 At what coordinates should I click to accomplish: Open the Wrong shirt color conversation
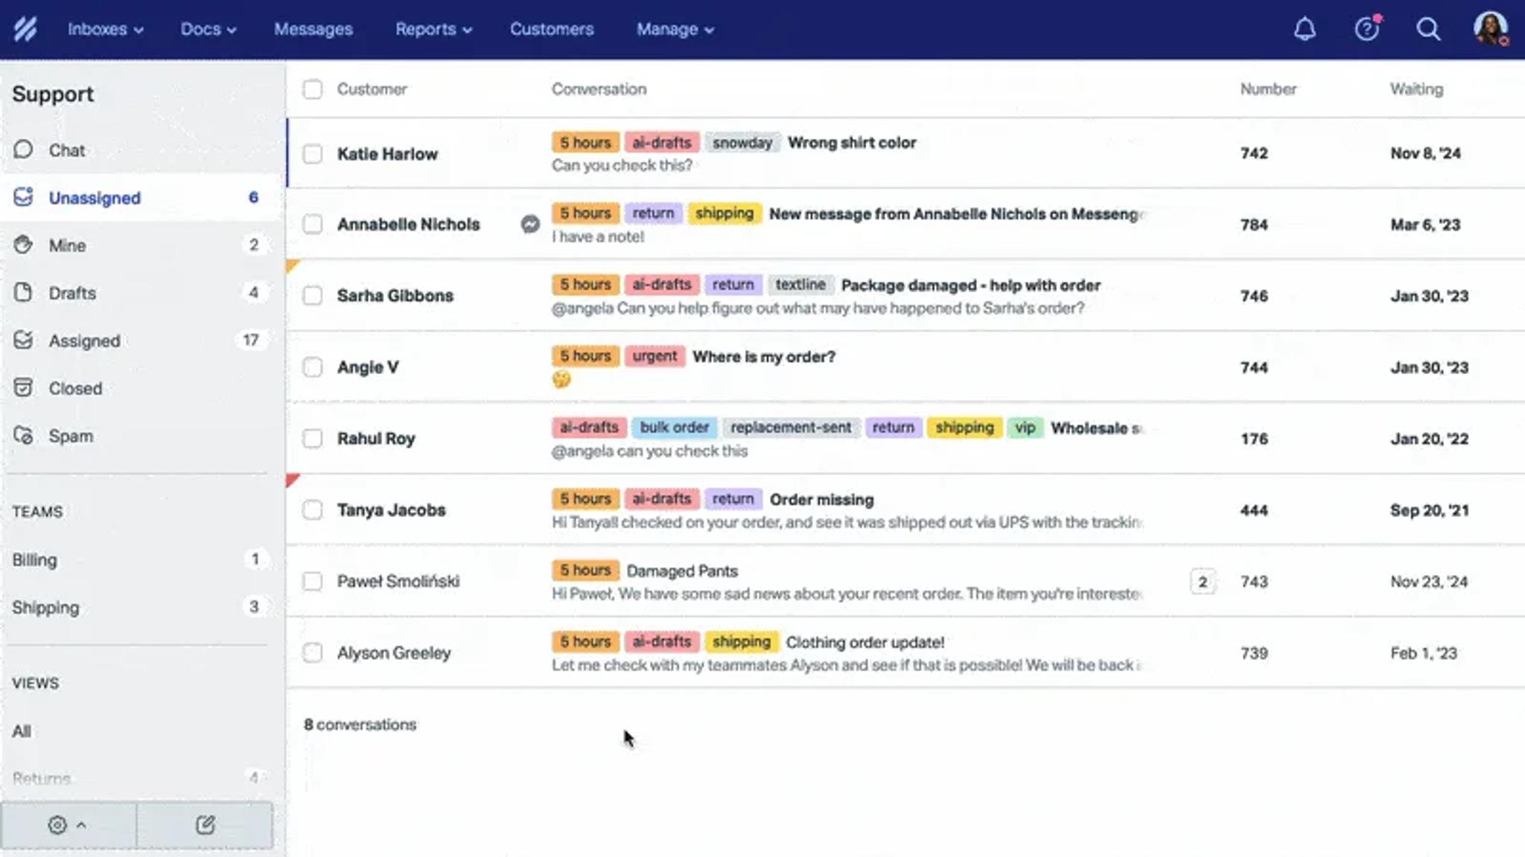pyautogui.click(x=852, y=142)
